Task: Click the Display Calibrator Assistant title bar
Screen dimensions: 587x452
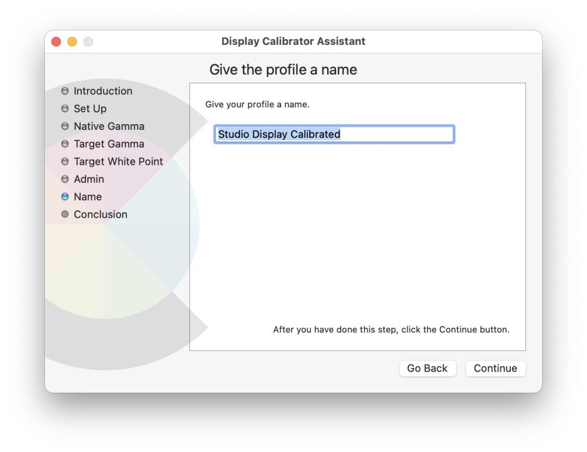Action: [x=293, y=41]
